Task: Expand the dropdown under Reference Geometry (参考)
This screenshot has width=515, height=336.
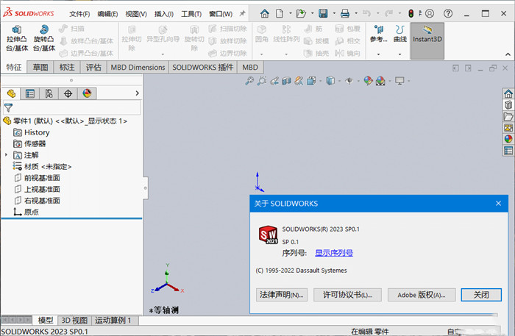Action: (x=379, y=54)
